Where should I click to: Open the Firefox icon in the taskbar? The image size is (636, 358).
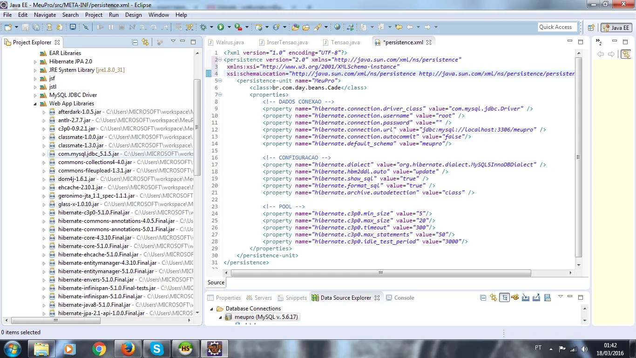128,348
